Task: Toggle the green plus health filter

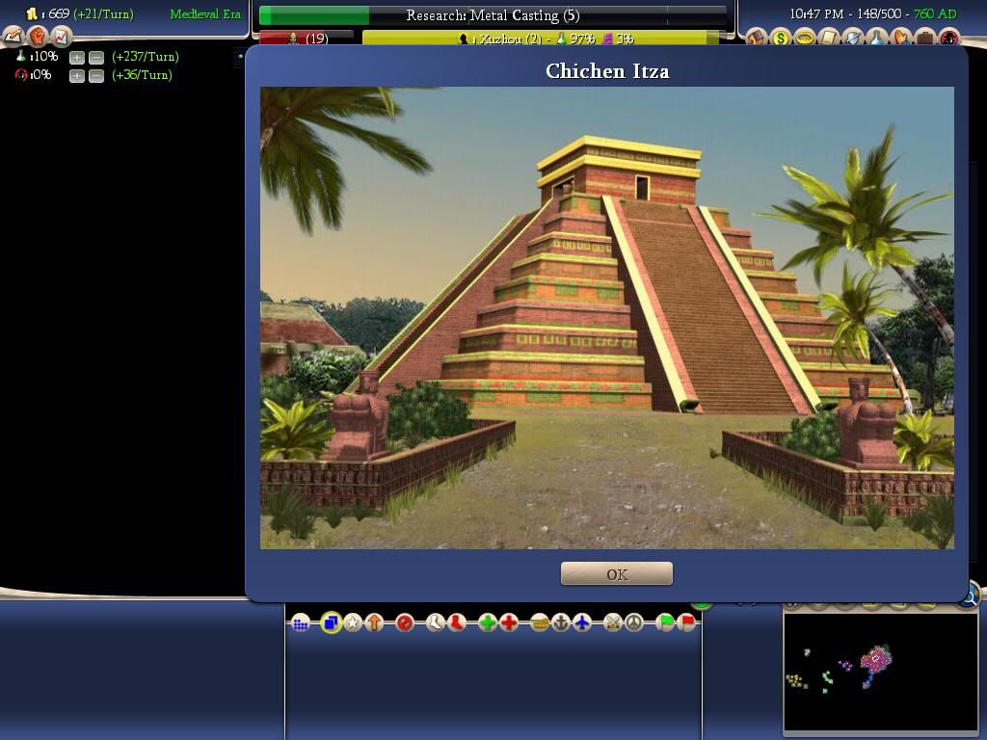Action: pyautogui.click(x=487, y=623)
